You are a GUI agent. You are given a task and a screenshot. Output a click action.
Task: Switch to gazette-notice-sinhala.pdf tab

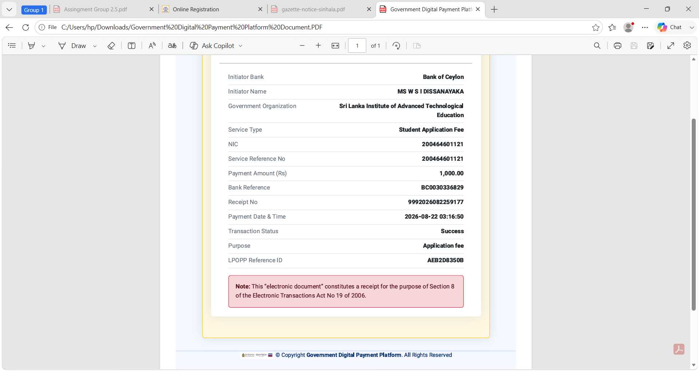tap(313, 9)
